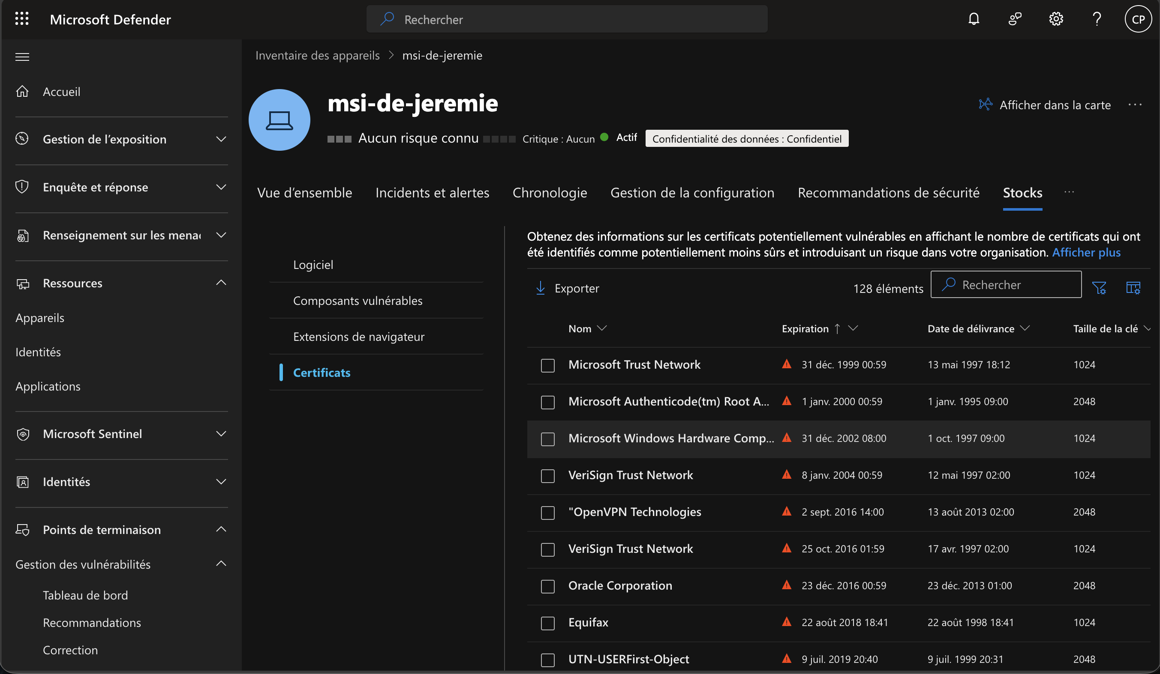Click the Exporter button
Screen dimensions: 1160x674
pos(568,288)
